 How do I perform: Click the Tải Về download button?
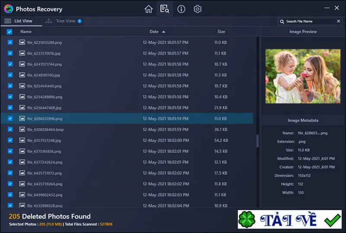[x=290, y=219]
